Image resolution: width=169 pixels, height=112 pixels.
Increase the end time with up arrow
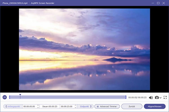pos(75,105)
